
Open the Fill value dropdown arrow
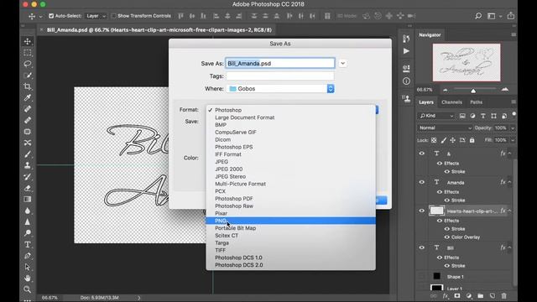(513, 140)
